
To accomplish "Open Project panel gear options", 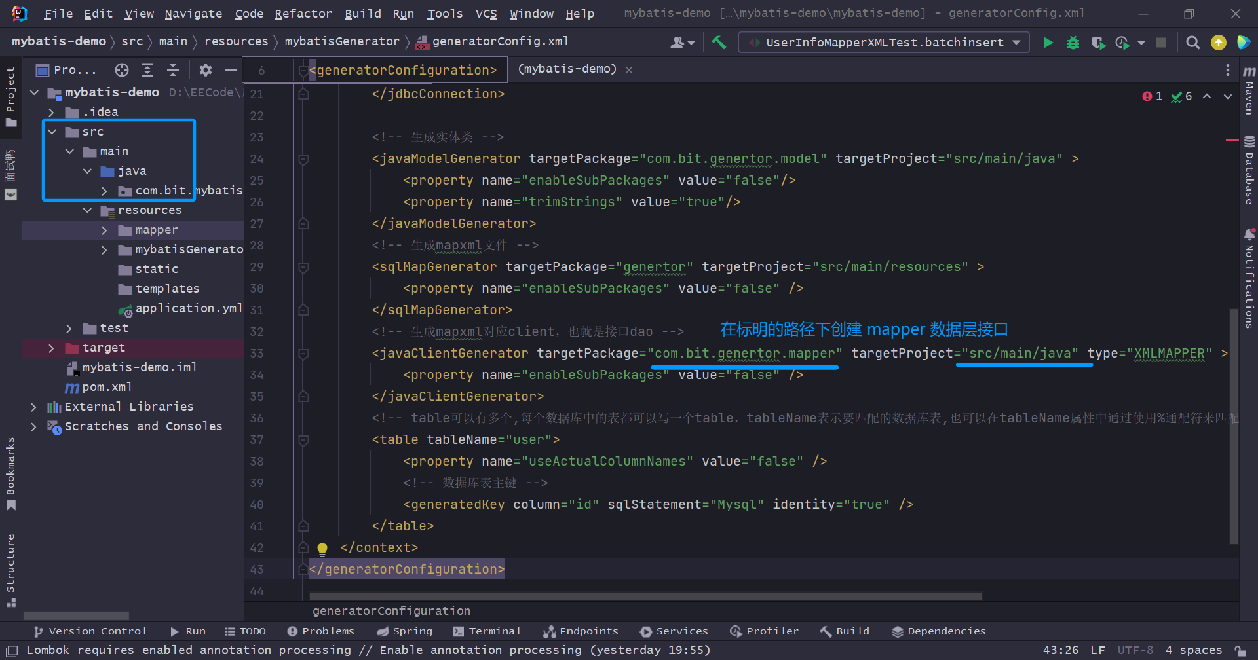I will [x=206, y=70].
